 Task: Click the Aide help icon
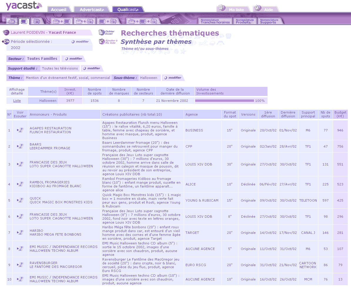(258, 8)
